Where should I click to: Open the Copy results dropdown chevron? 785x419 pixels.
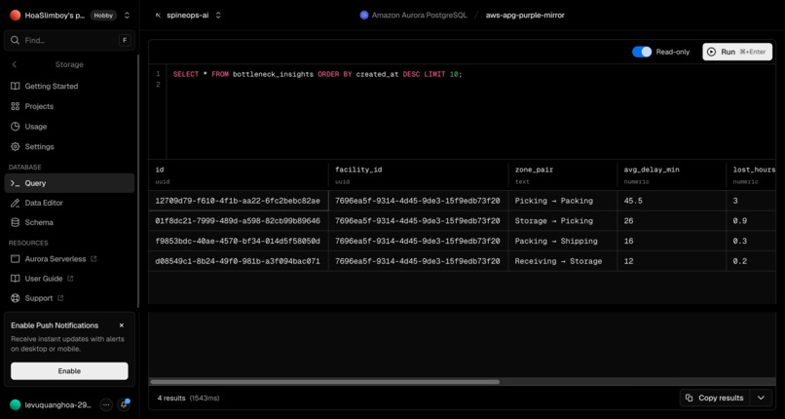(761, 398)
